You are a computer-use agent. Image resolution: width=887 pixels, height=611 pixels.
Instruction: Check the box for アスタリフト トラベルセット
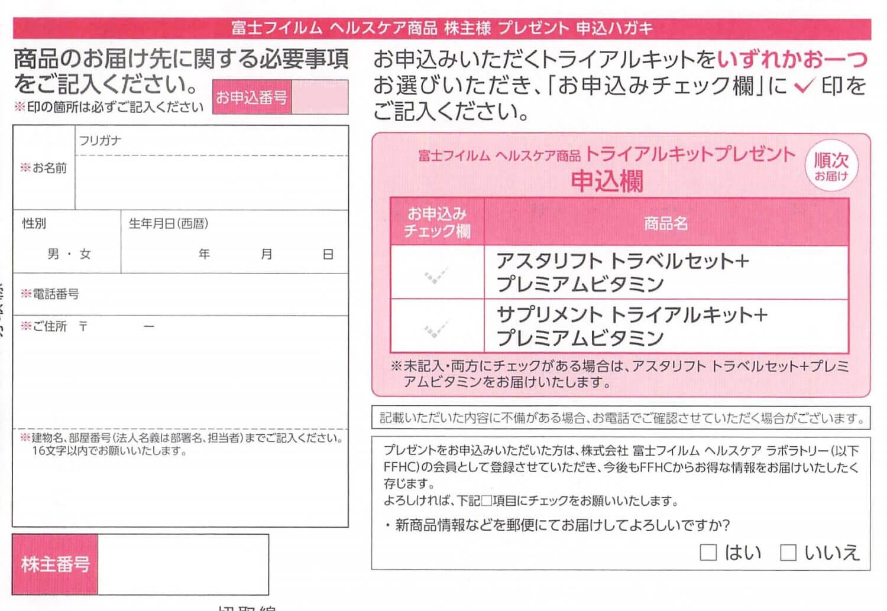click(437, 273)
